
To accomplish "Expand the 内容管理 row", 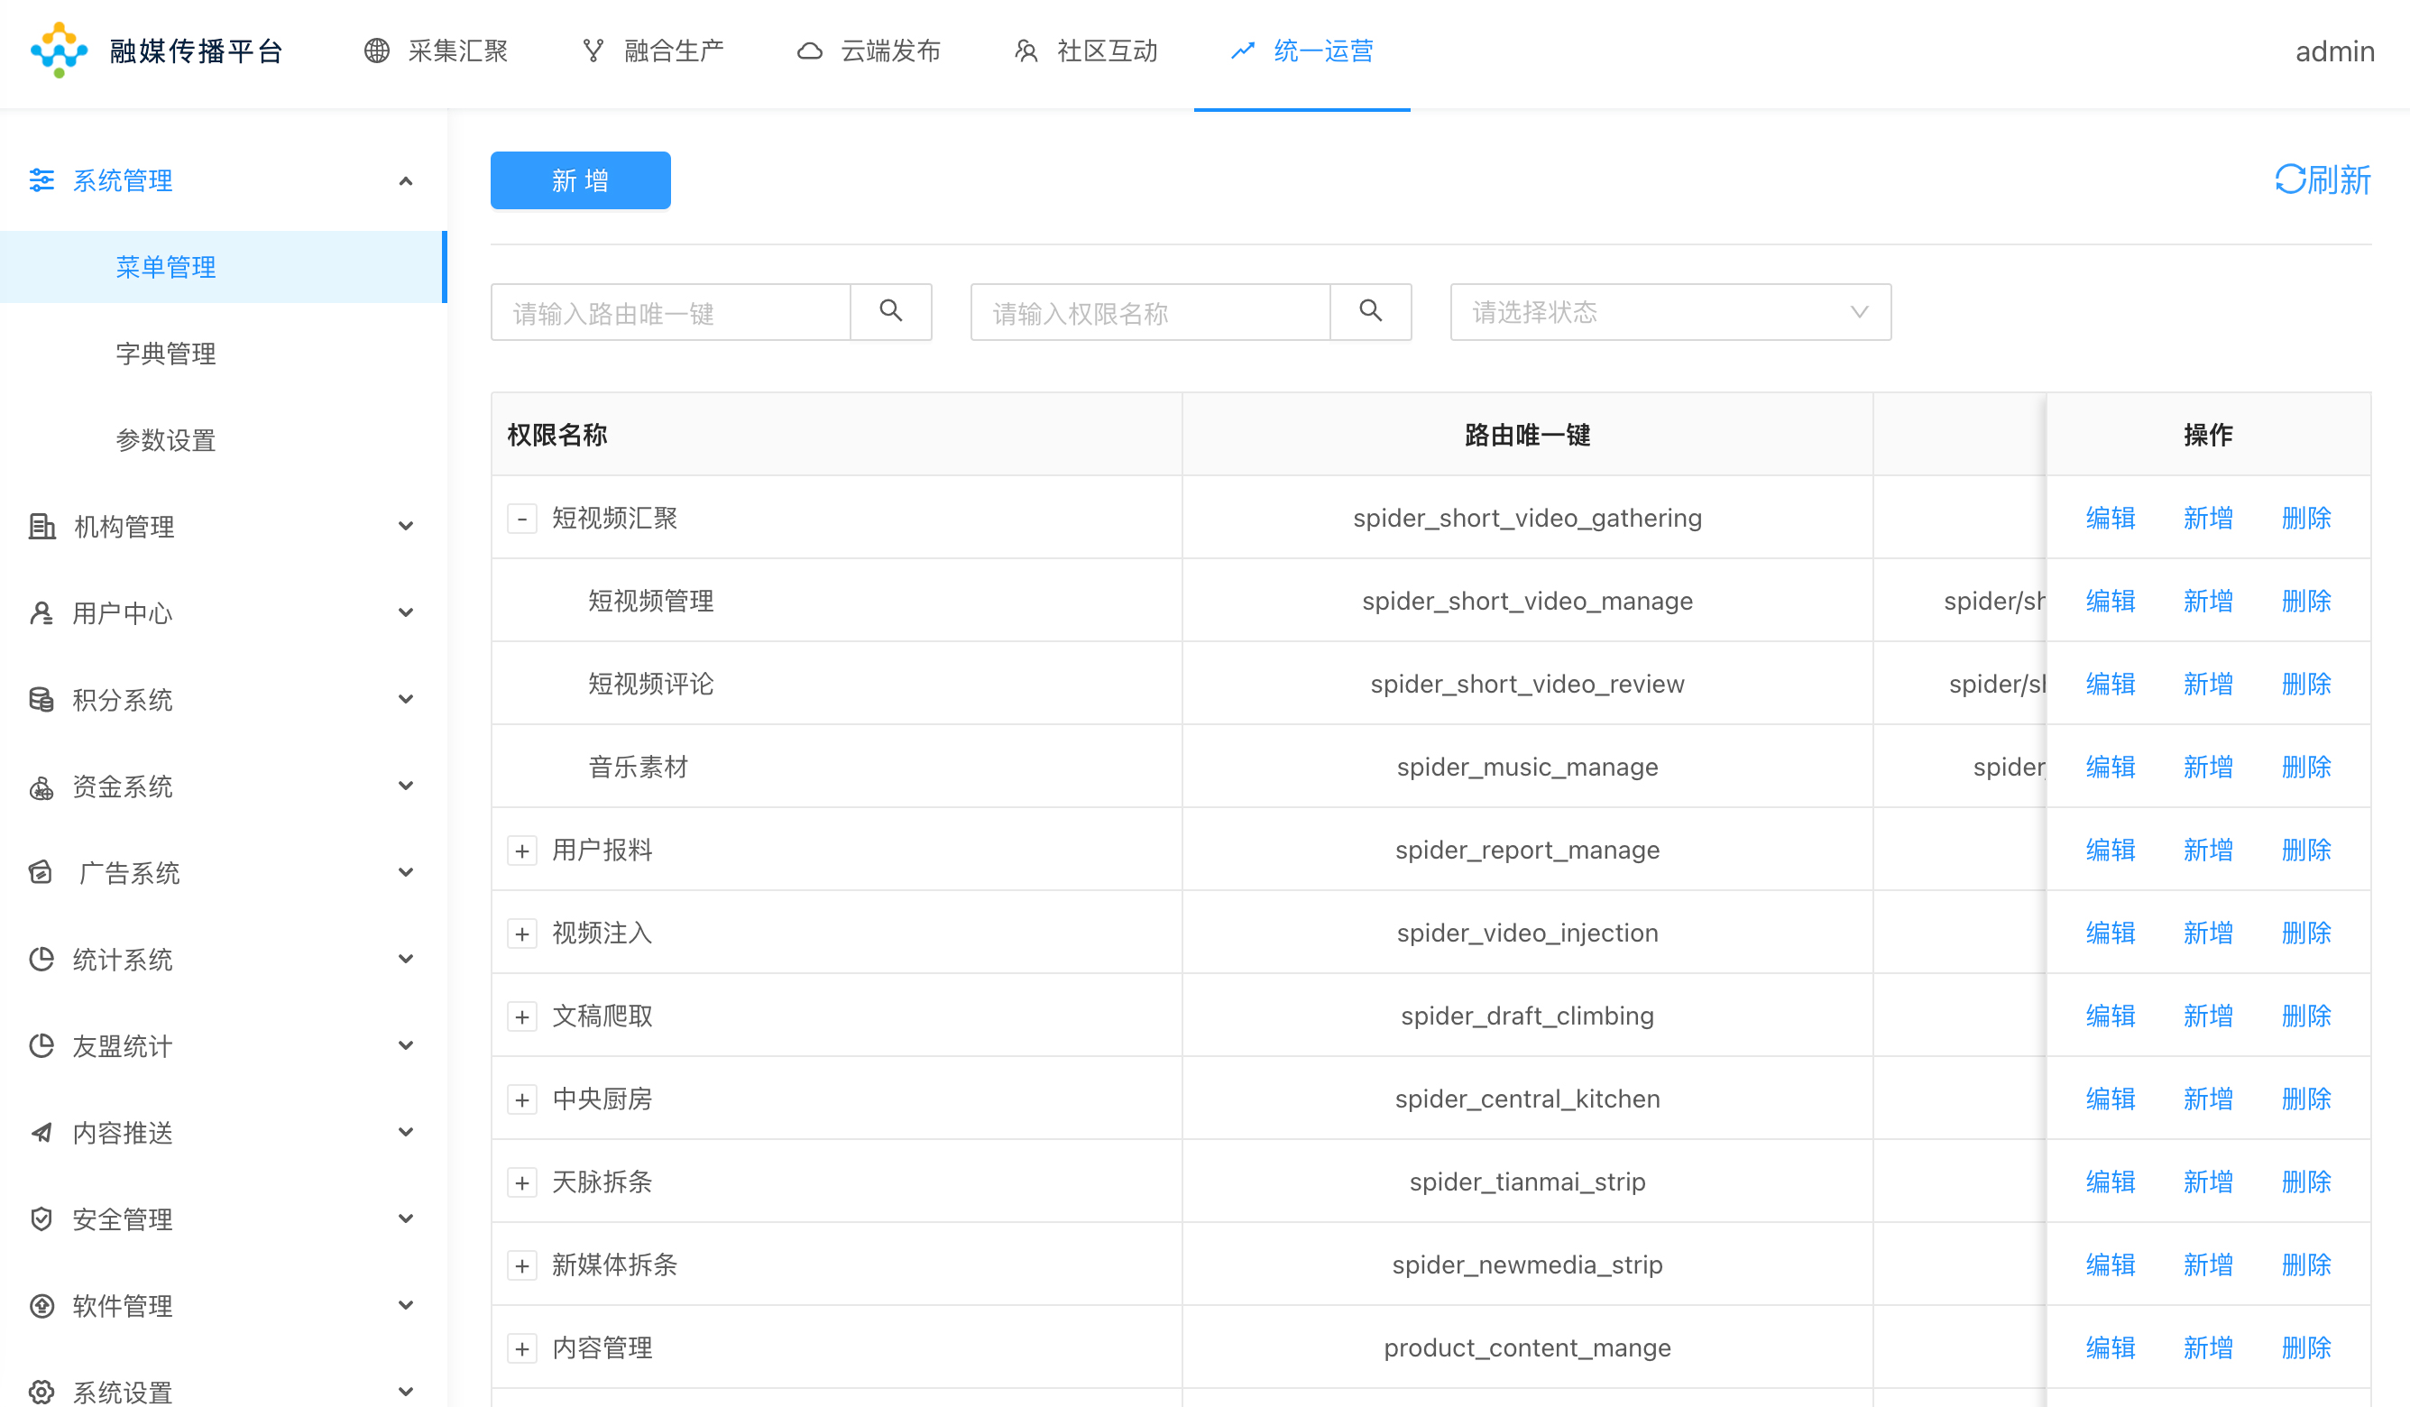I will tap(521, 1348).
